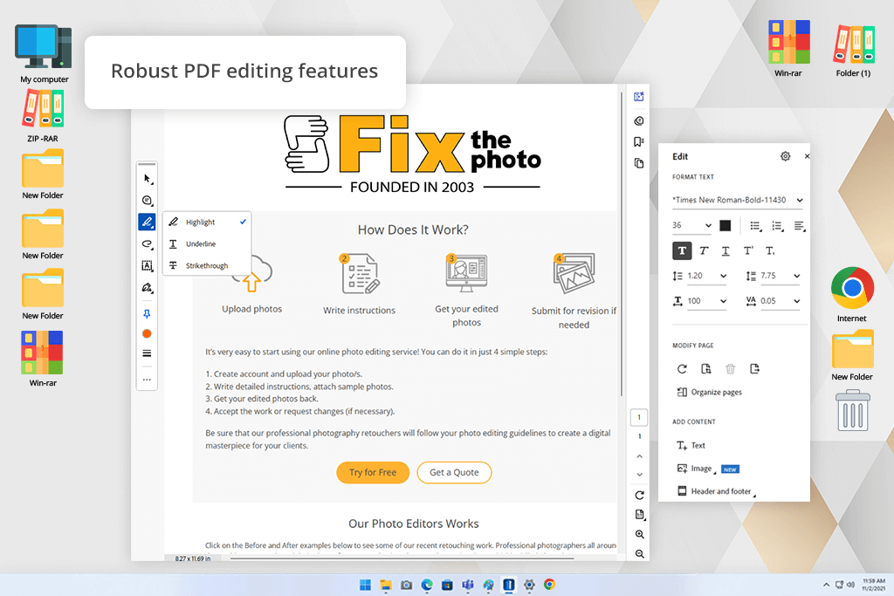Viewport: 894px width, 596px height.
Task: Open Header and footer options
Action: tap(716, 491)
